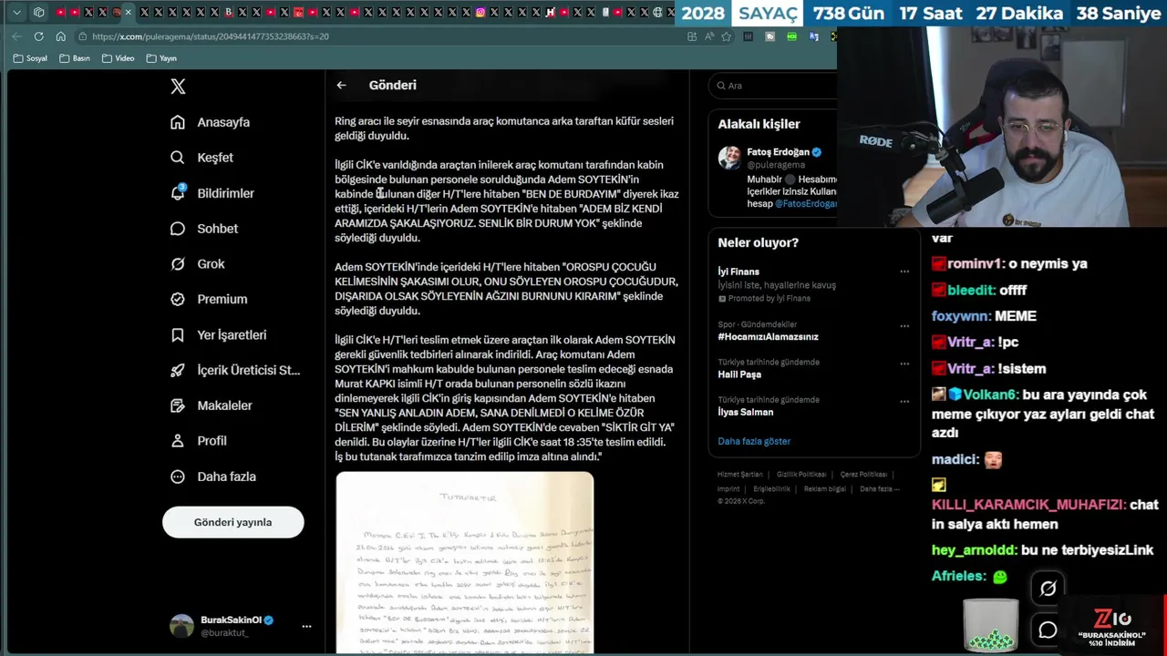Open the handwritten Tutanaktır image

[465, 562]
